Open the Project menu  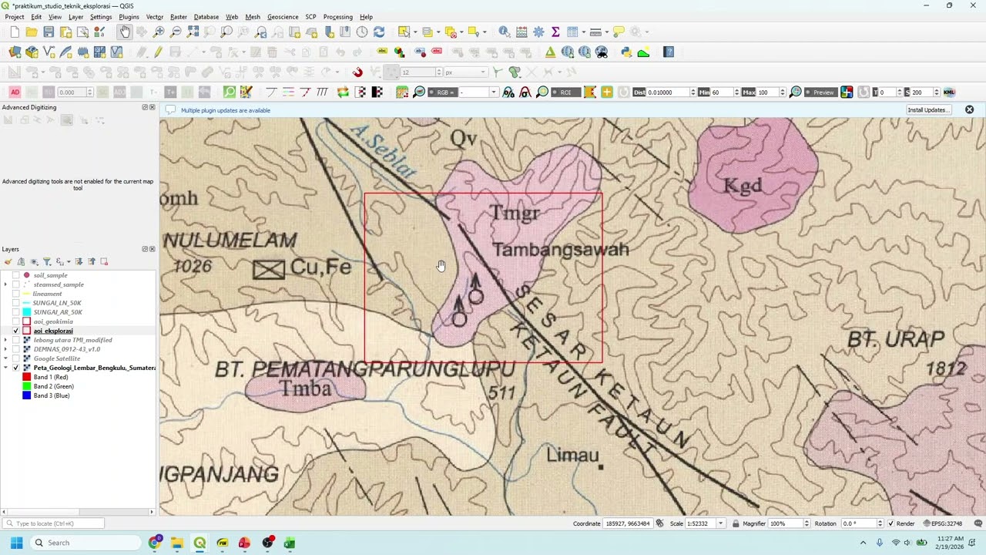pos(14,17)
